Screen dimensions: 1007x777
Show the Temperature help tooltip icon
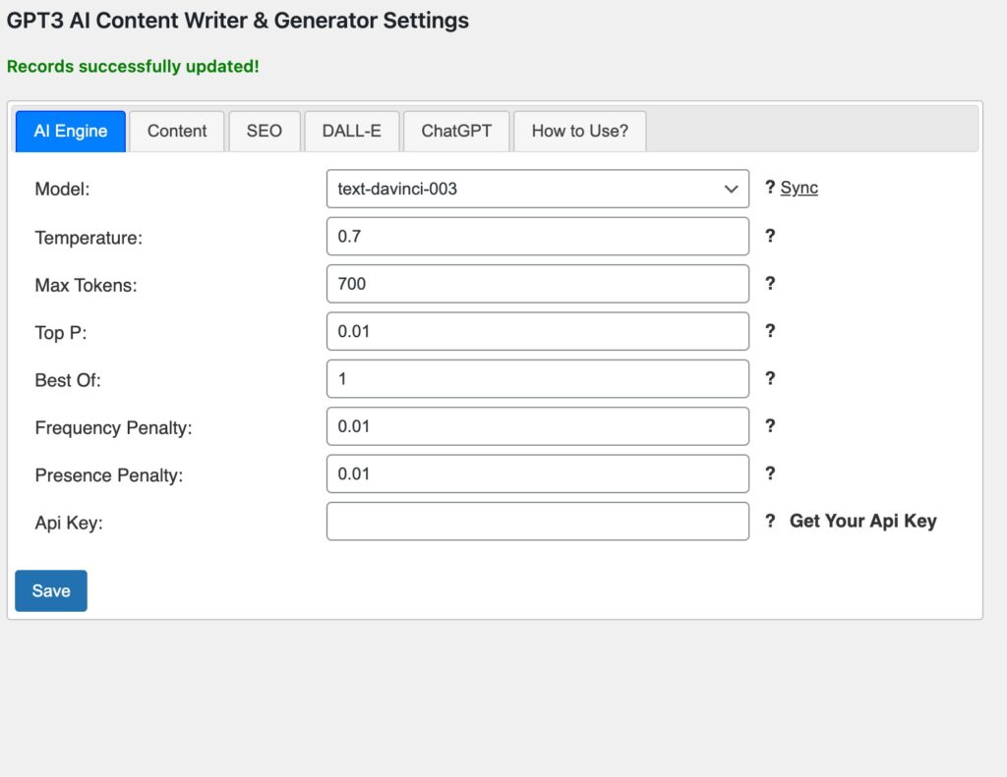770,236
